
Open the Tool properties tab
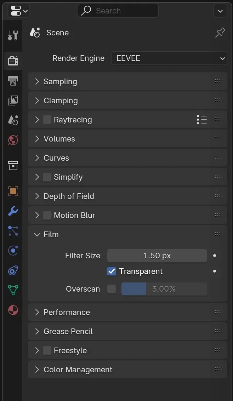[13, 35]
